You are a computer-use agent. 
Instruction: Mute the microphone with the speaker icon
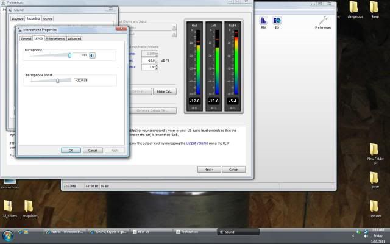click(x=92, y=56)
